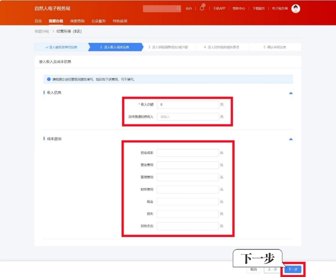The height and width of the screenshot is (277, 336).
Task: Focus the 收入总额 input field
Action: [188, 105]
